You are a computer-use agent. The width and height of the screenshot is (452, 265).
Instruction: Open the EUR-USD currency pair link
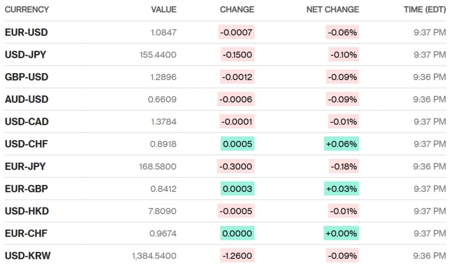coord(26,32)
